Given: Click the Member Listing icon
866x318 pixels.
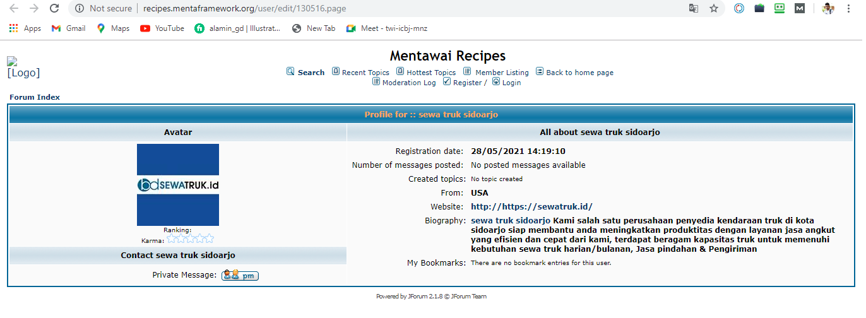Looking at the screenshot, I should pyautogui.click(x=467, y=71).
